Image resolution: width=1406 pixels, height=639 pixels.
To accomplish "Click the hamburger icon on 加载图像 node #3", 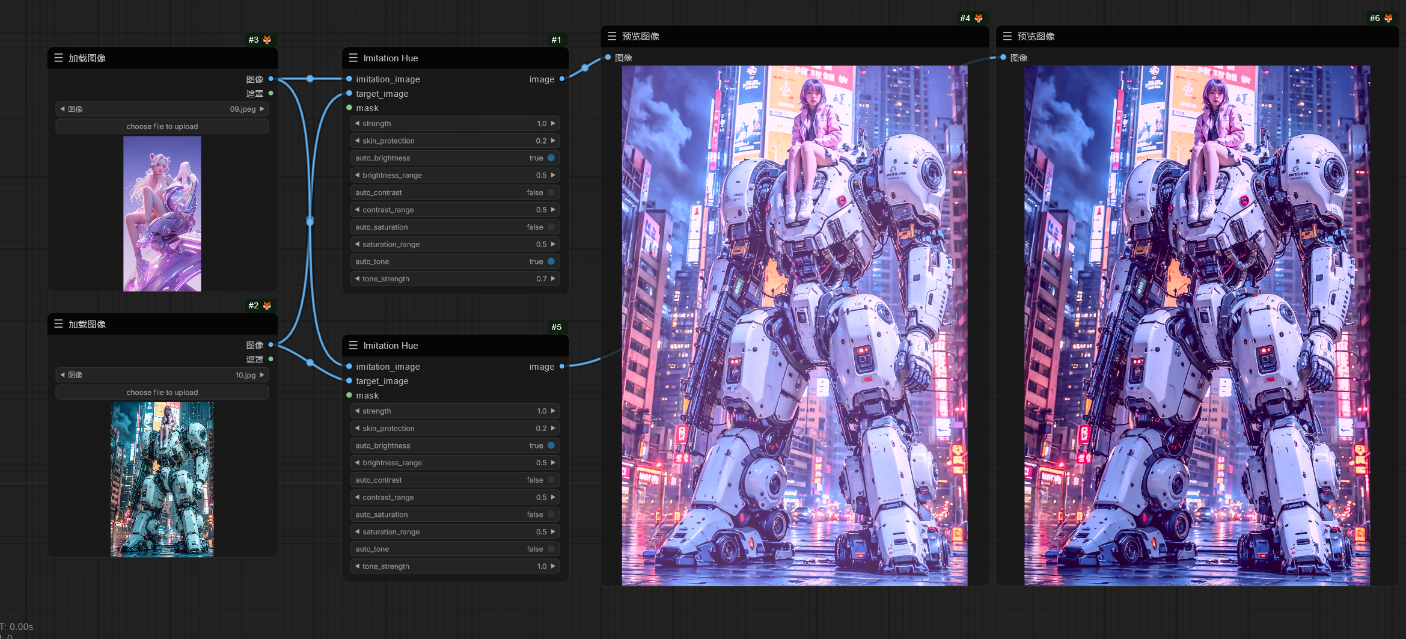I will 59,58.
